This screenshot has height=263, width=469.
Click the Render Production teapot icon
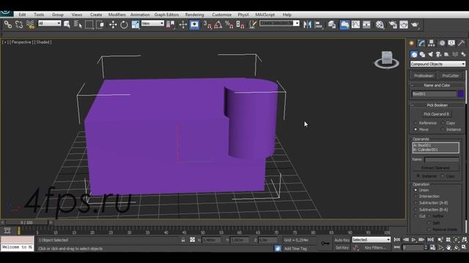[415, 24]
